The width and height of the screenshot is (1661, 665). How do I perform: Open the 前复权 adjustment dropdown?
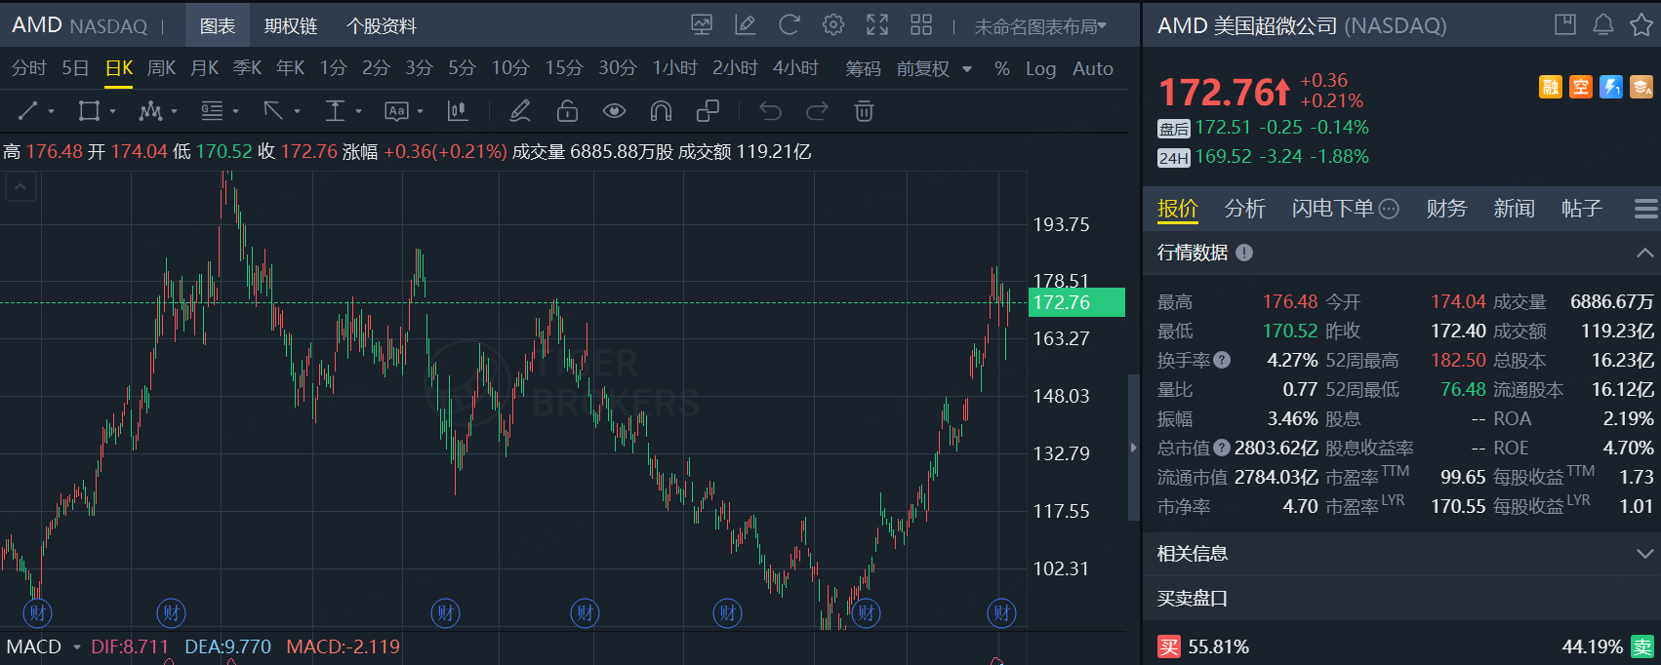(x=934, y=68)
